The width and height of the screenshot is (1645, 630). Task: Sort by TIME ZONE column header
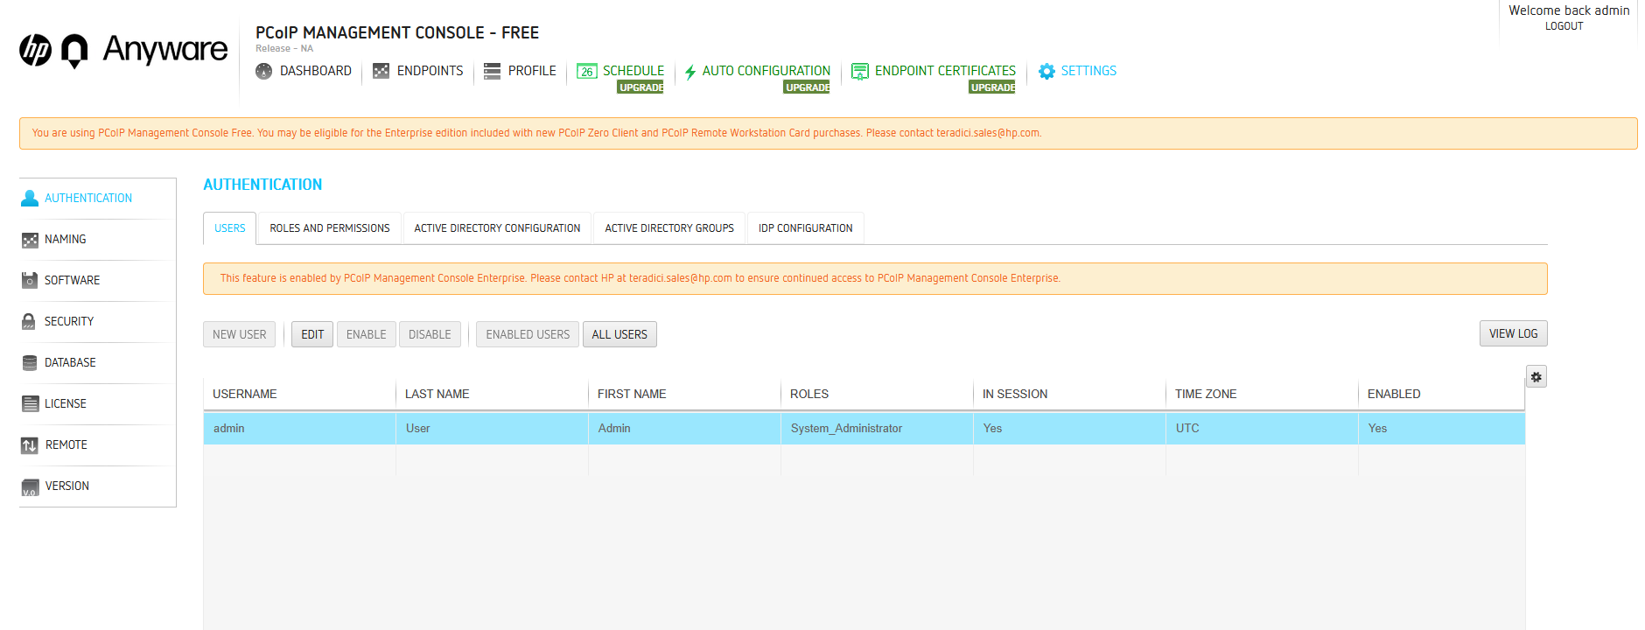tap(1262, 394)
